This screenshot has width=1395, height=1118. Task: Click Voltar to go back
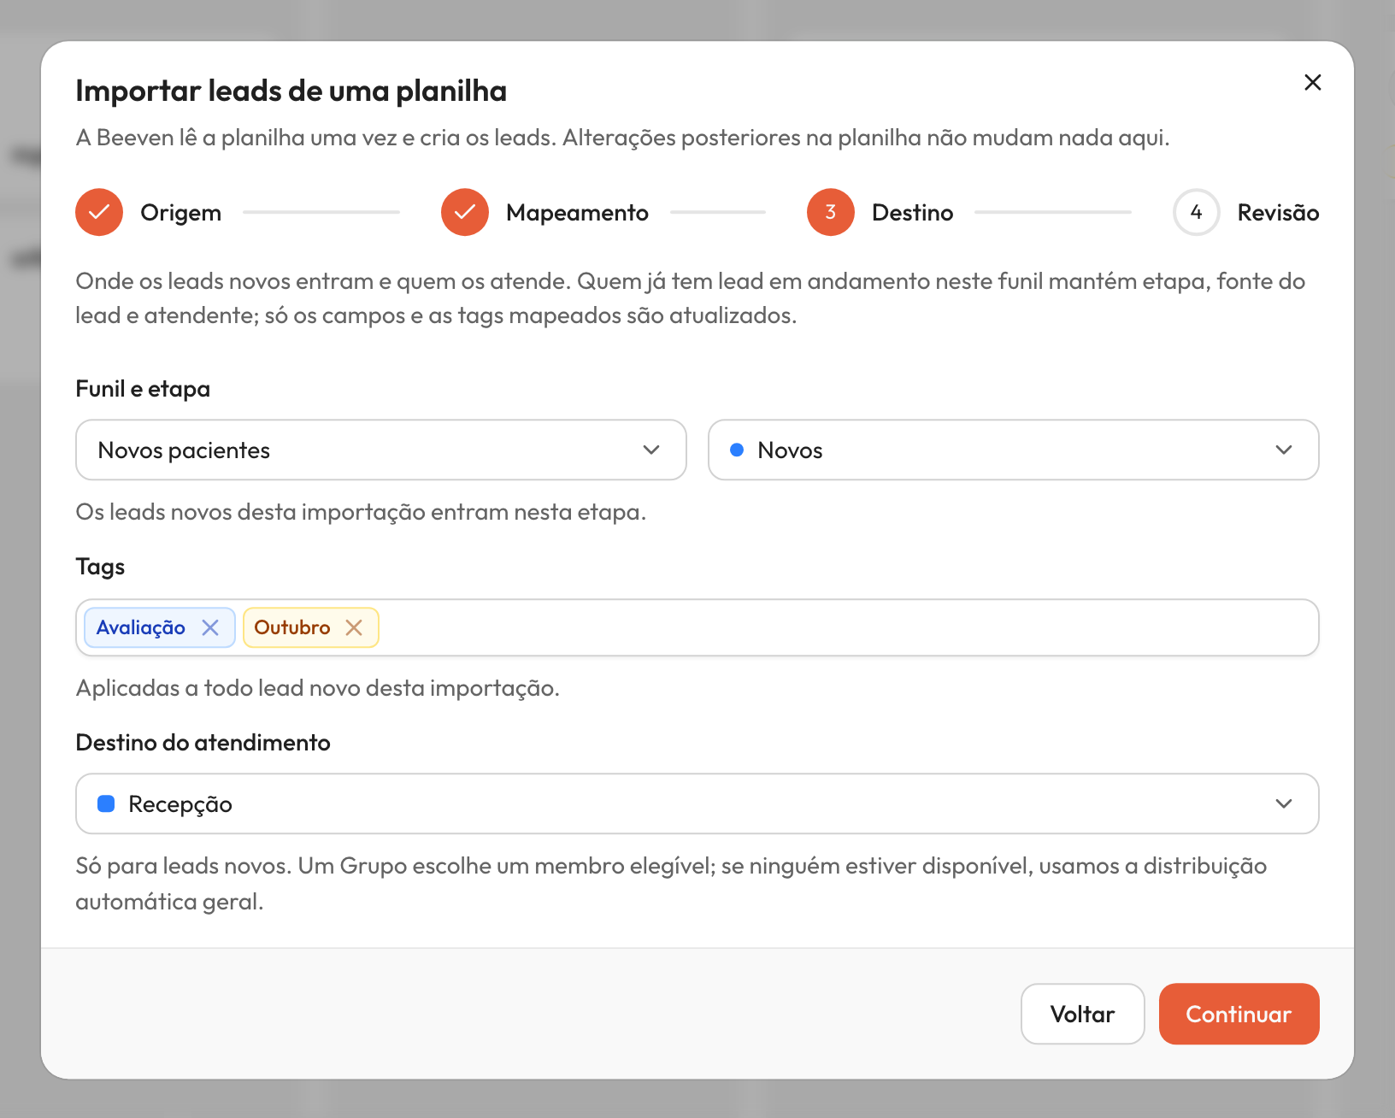(1083, 1014)
